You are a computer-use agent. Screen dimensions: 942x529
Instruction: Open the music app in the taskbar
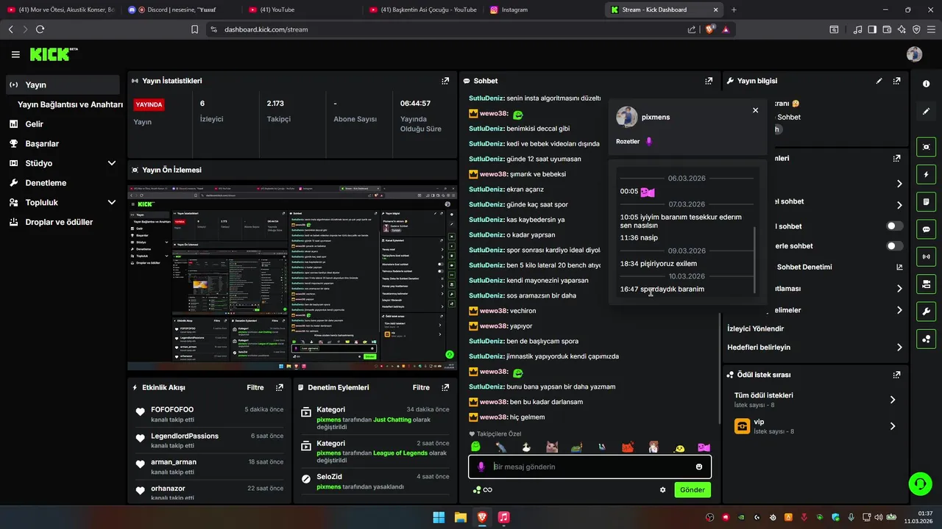click(503, 517)
